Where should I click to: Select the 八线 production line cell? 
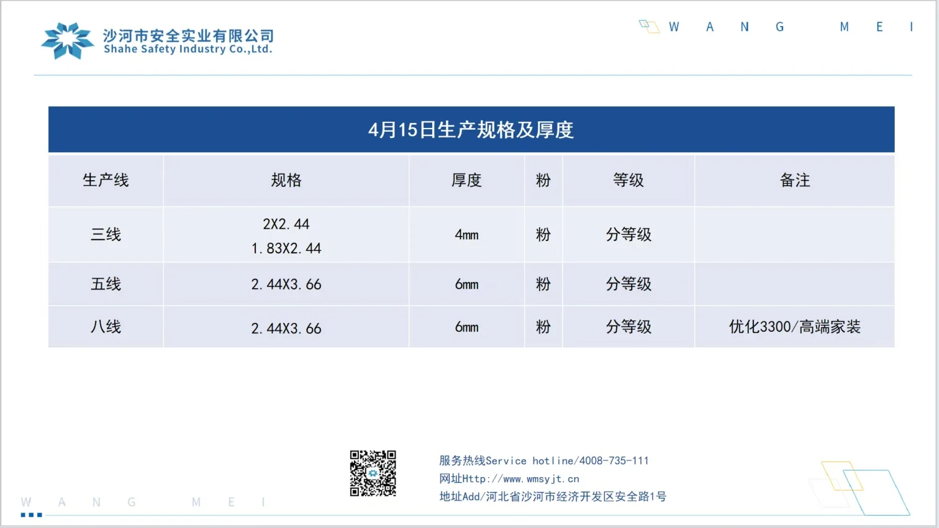106,327
